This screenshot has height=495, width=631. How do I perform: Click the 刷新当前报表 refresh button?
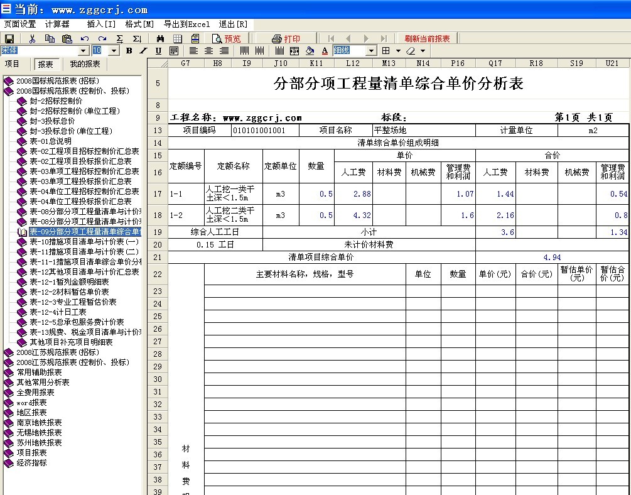(x=428, y=39)
